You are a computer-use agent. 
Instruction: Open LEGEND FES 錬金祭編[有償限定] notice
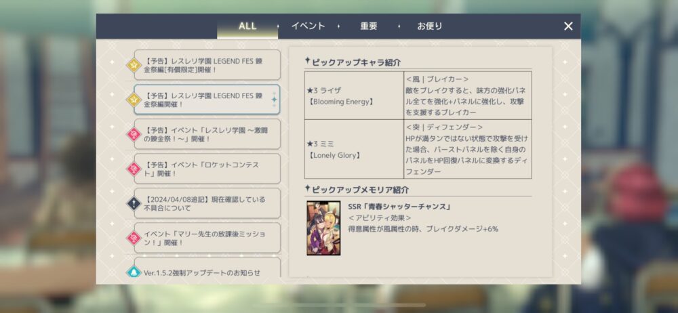click(207, 65)
